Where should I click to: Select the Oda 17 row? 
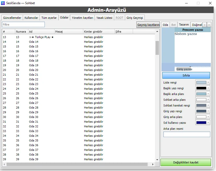pyautogui.click(x=79, y=56)
